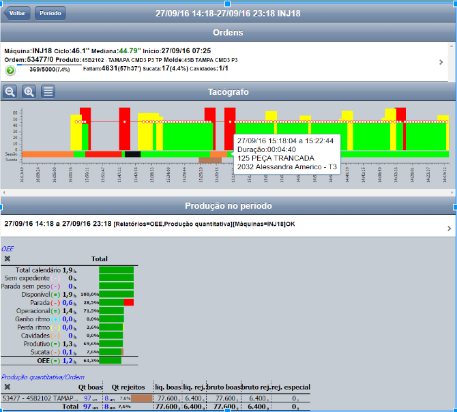Click the Disponível row label
The width and height of the screenshot is (457, 412).
tap(35, 295)
